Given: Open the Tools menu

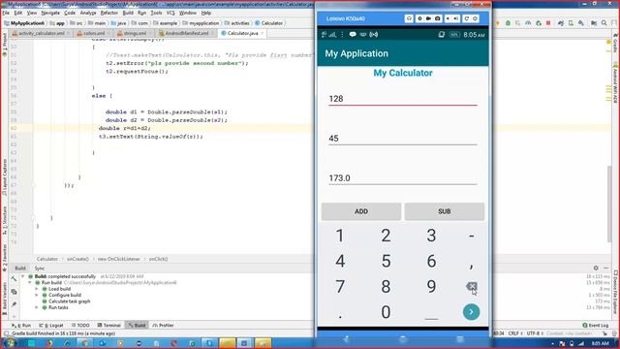Looking at the screenshot, I should 156,13.
